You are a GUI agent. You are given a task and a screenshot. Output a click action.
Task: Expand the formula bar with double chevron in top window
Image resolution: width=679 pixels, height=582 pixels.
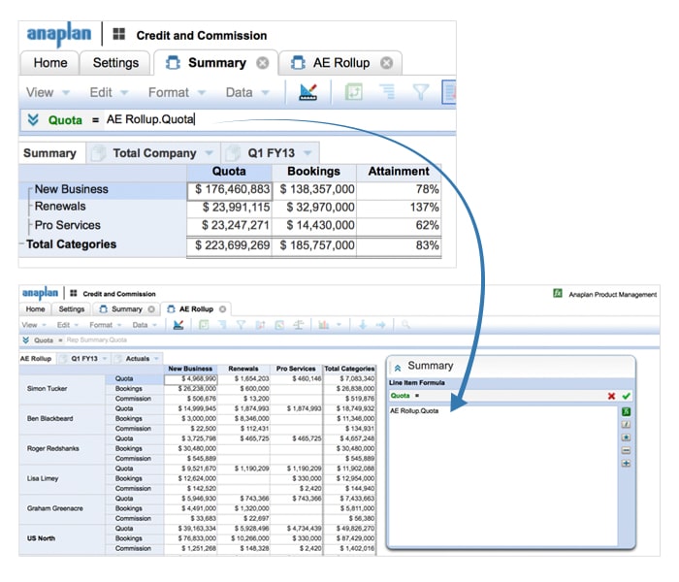point(33,119)
